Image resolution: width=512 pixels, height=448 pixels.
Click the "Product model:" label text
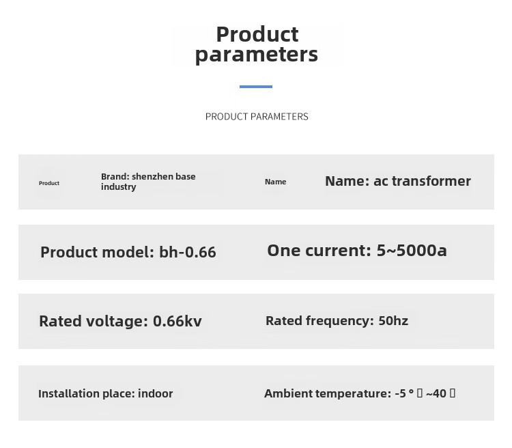tap(98, 252)
